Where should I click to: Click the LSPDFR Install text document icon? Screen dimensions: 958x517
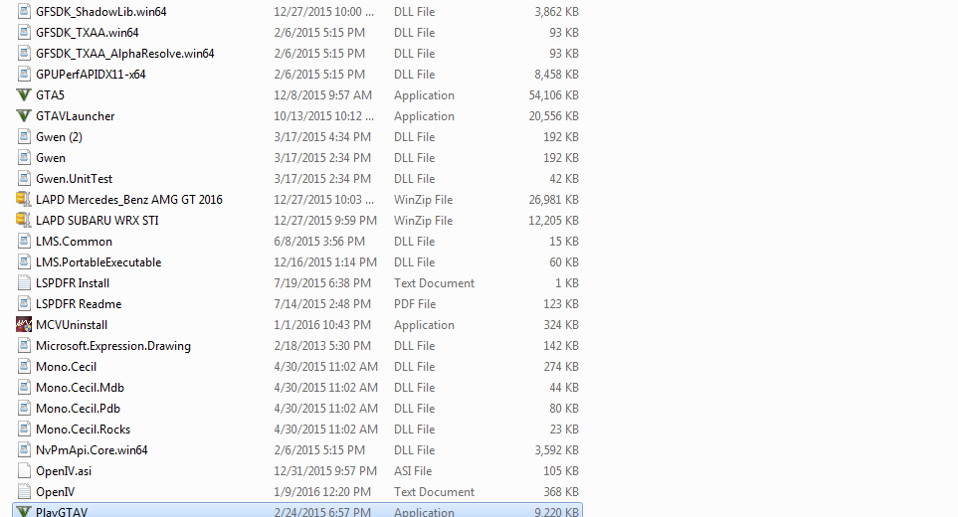click(x=24, y=283)
